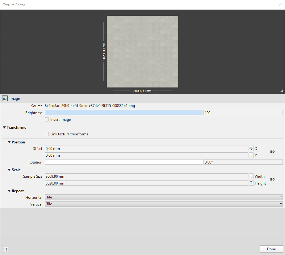Viewport: 285px width, 255px height.
Task: Enable the Invert Image checkbox
Action: [47, 120]
